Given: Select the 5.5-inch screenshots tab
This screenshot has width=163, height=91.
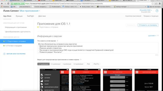Looking at the screenshot, I should pyautogui.click(x=56, y=64).
